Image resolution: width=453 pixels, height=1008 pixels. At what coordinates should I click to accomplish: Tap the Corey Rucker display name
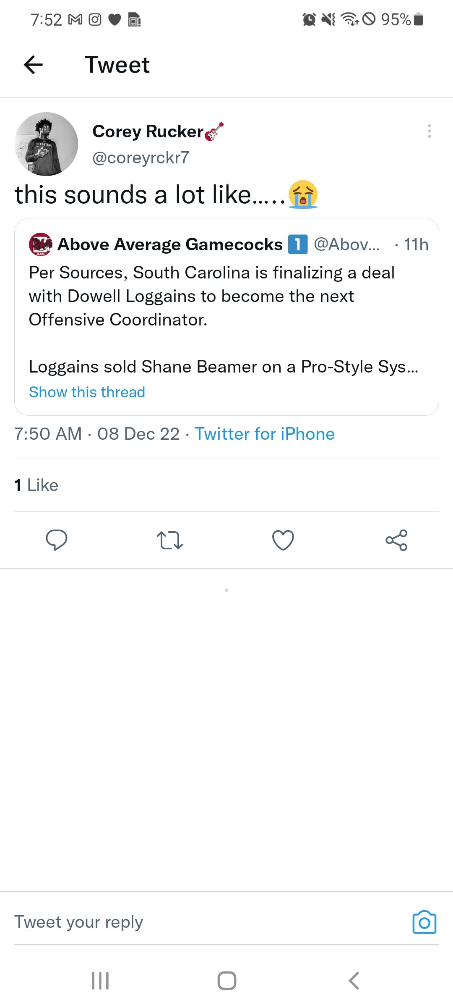tap(148, 131)
